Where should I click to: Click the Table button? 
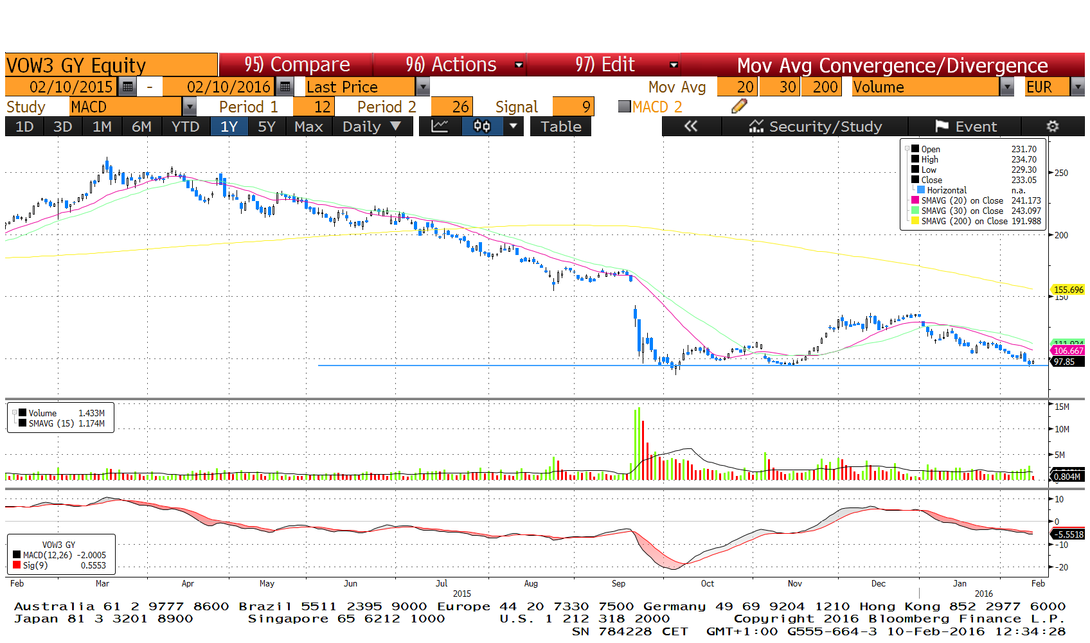coord(560,127)
